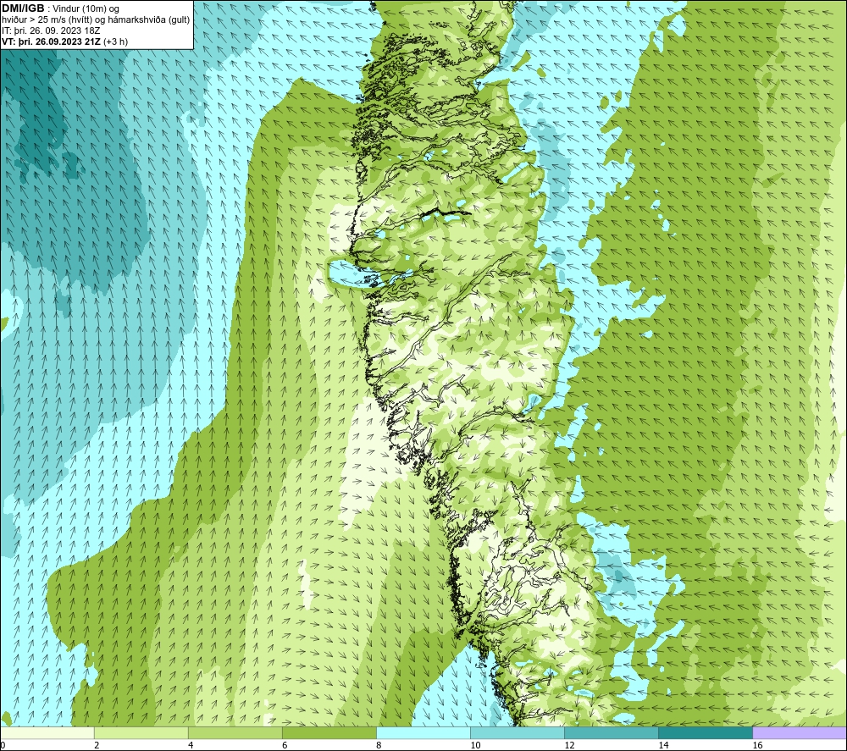The image size is (847, 751).
Task: Click the legend label '6'
Action: tap(285, 745)
